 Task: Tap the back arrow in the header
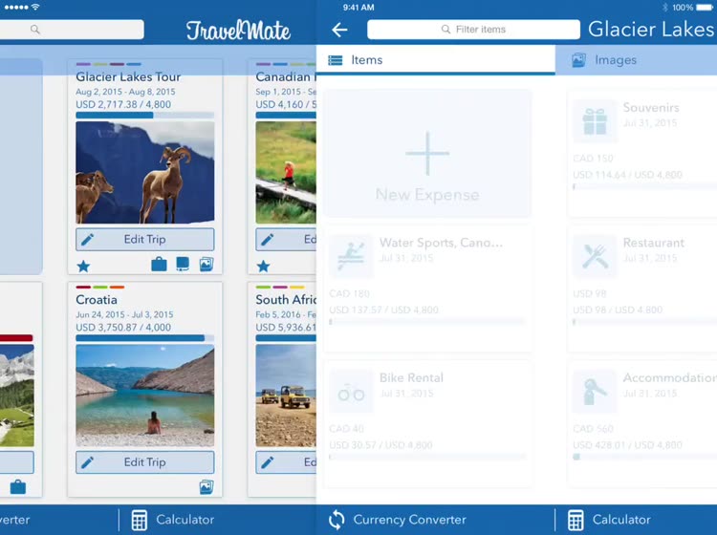[339, 30]
